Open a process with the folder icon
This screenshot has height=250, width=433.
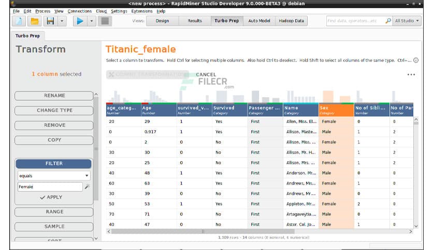point(35,21)
